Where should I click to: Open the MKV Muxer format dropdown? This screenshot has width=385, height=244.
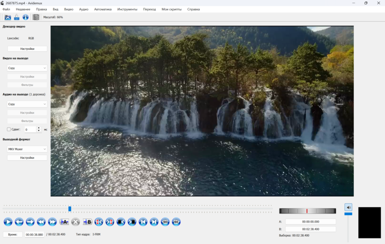pyautogui.click(x=27, y=149)
